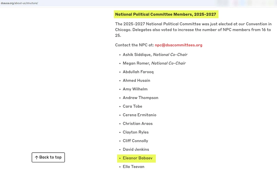Click the dsausa.org address bar URL
This screenshot has height=171, width=277.
pyautogui.click(x=19, y=3)
